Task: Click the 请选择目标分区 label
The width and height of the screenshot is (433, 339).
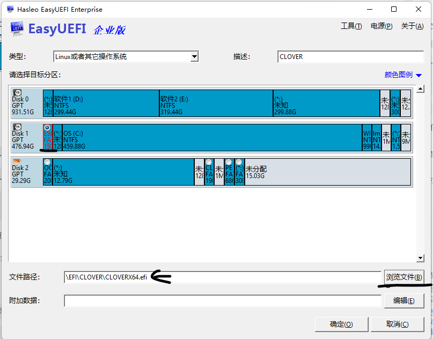Action: coord(35,75)
